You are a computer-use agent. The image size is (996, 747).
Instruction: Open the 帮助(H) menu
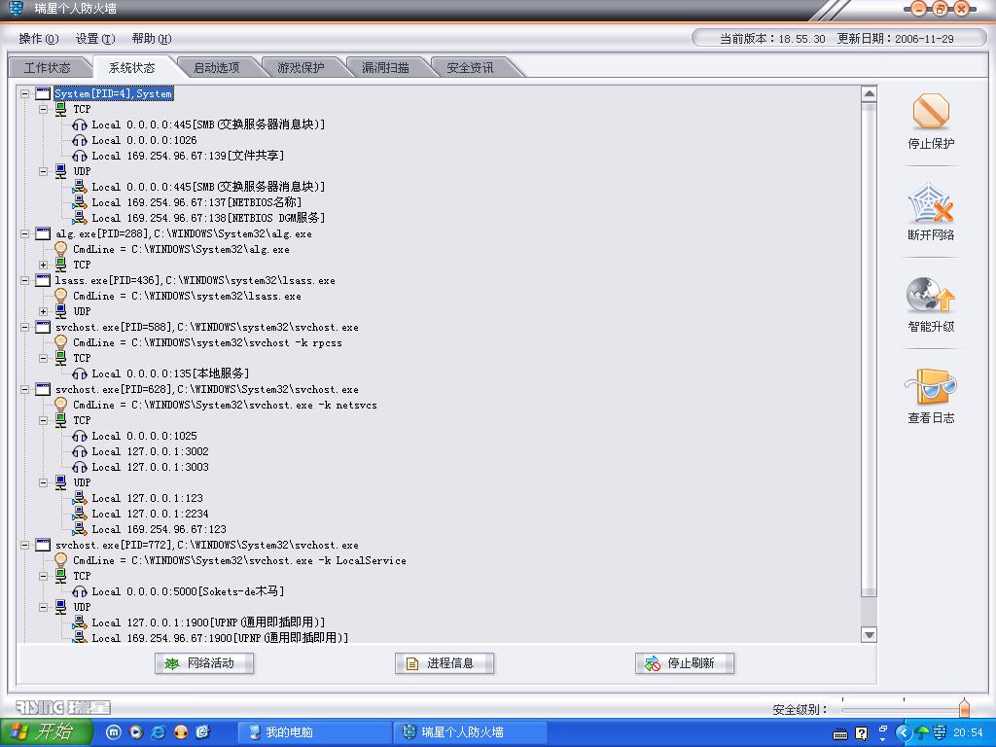[x=152, y=39]
